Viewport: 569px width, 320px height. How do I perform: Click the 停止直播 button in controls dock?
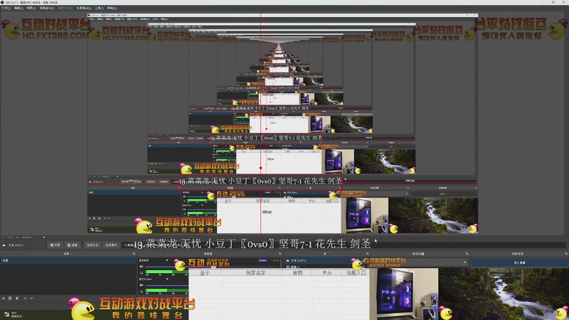click(x=519, y=262)
